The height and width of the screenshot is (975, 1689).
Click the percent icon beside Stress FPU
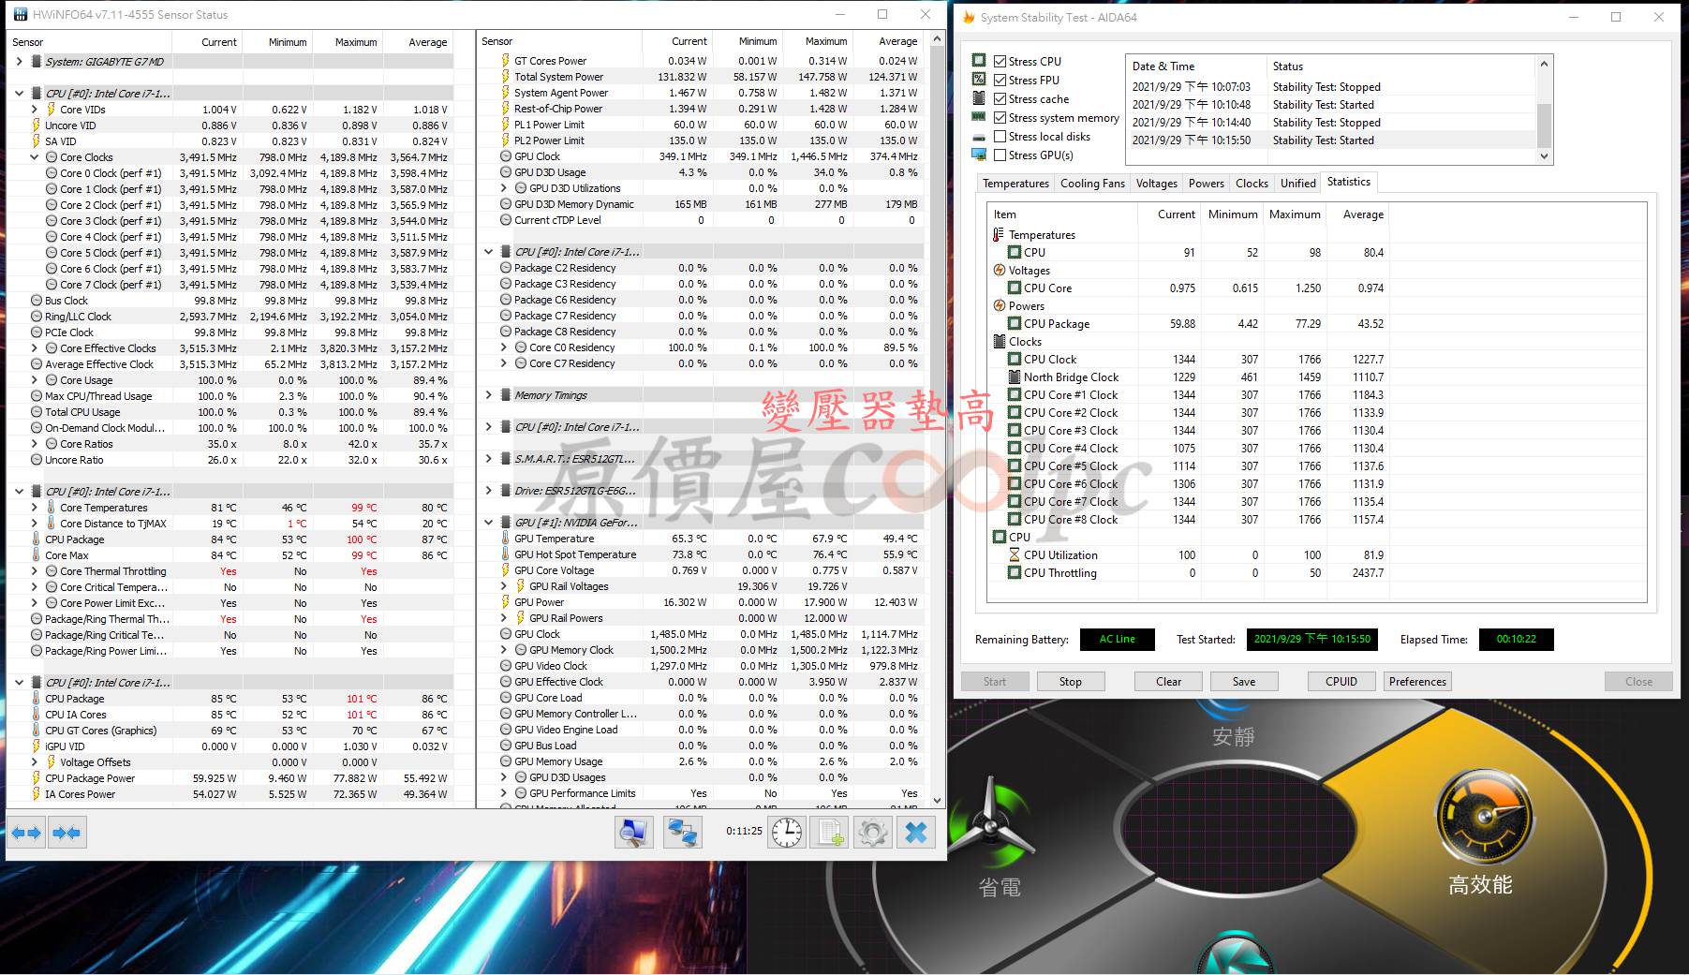(x=979, y=79)
